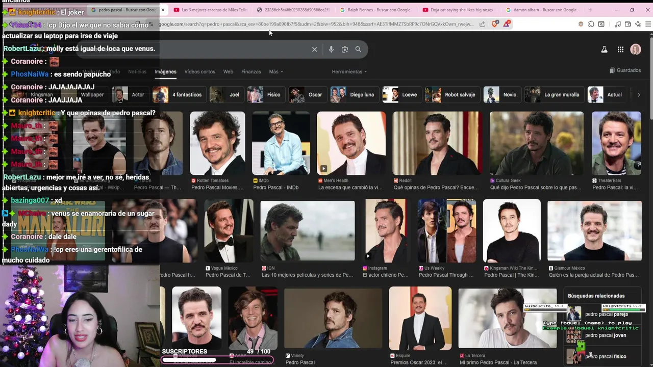This screenshot has width=653, height=367.
Task: Open the browser hamburger main menu
Action: [648, 24]
